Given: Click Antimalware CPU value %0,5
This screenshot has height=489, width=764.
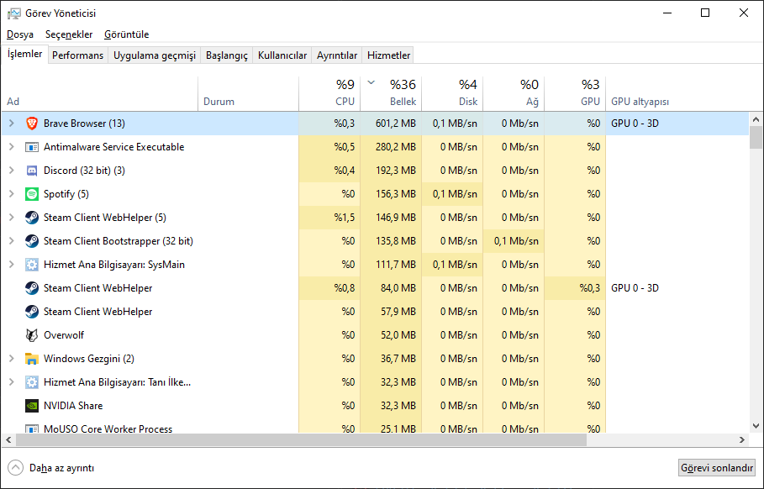Looking at the screenshot, I should tap(344, 146).
